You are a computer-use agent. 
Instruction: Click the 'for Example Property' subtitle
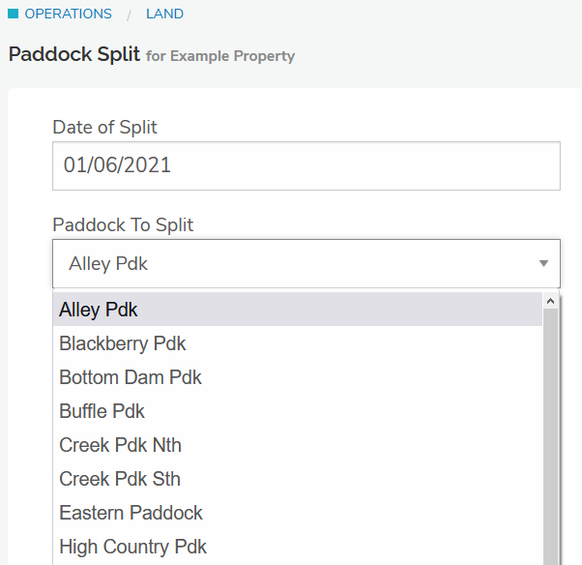pyautogui.click(x=220, y=56)
